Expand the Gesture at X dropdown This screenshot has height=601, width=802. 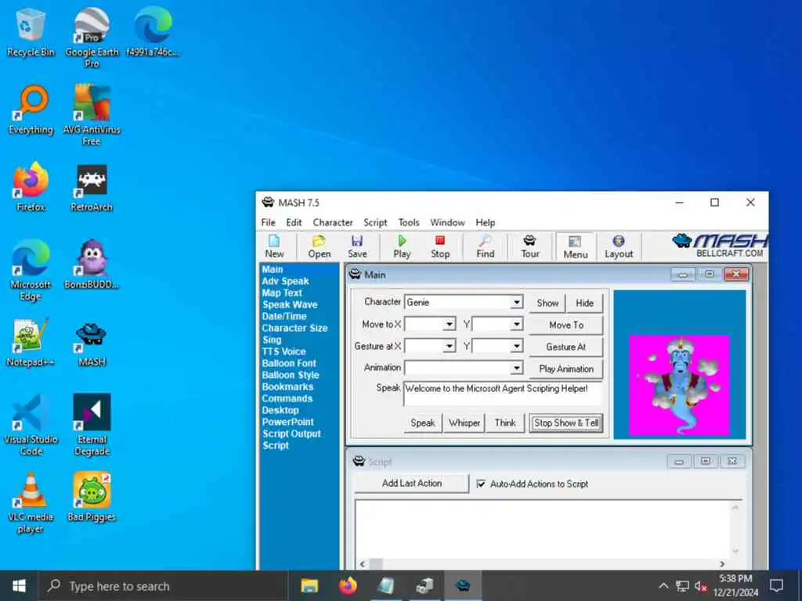pyautogui.click(x=449, y=346)
